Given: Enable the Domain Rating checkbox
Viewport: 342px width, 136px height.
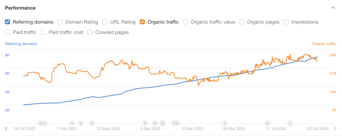Looking at the screenshot, I should click(x=60, y=22).
